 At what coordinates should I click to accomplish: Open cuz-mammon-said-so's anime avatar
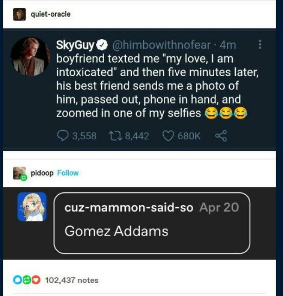pyautogui.click(x=32, y=206)
